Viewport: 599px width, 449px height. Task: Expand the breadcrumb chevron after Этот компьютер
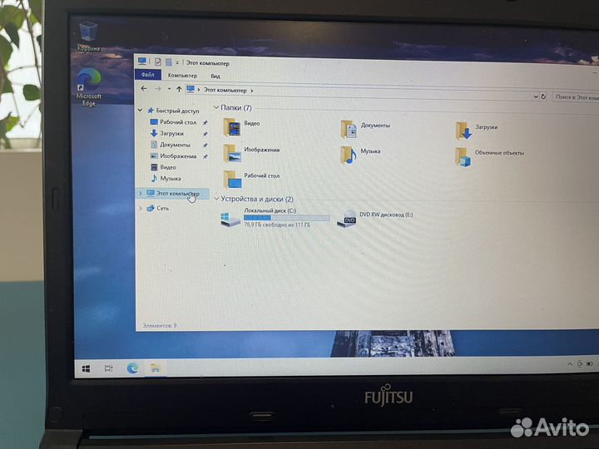(252, 91)
